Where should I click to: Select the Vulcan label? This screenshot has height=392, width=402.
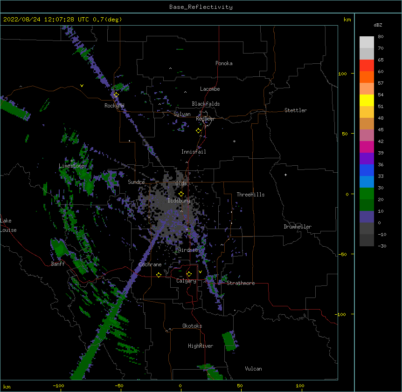coord(253,369)
